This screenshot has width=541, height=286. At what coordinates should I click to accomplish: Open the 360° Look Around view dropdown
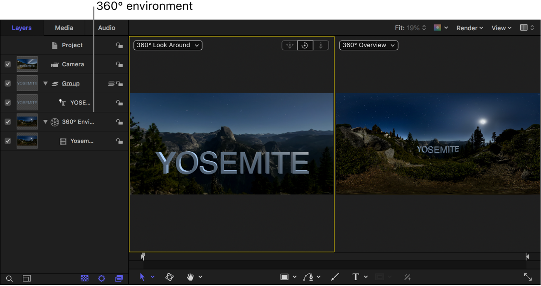click(x=167, y=45)
